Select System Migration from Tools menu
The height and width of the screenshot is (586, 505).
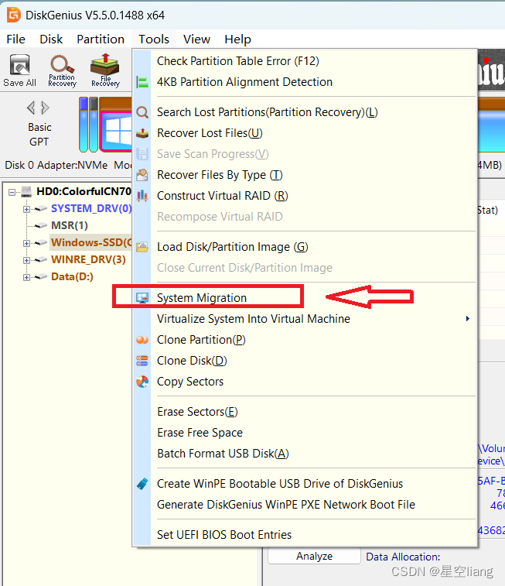[305, 298]
